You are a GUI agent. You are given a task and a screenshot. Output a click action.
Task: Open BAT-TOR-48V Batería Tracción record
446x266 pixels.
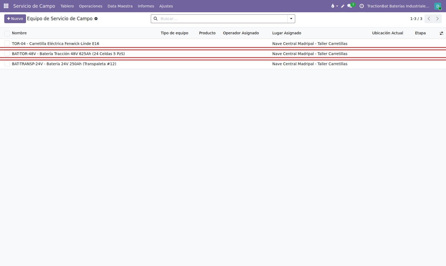pyautogui.click(x=68, y=54)
